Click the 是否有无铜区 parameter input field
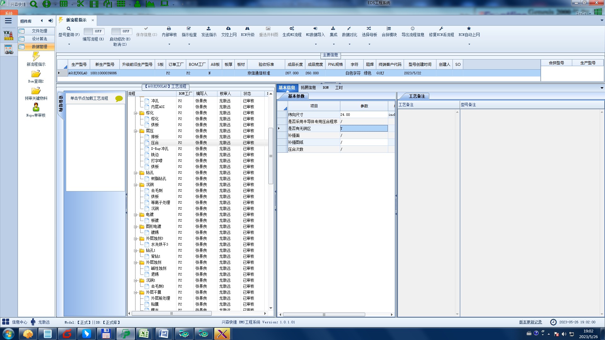This screenshot has width=605, height=340. pos(364,128)
